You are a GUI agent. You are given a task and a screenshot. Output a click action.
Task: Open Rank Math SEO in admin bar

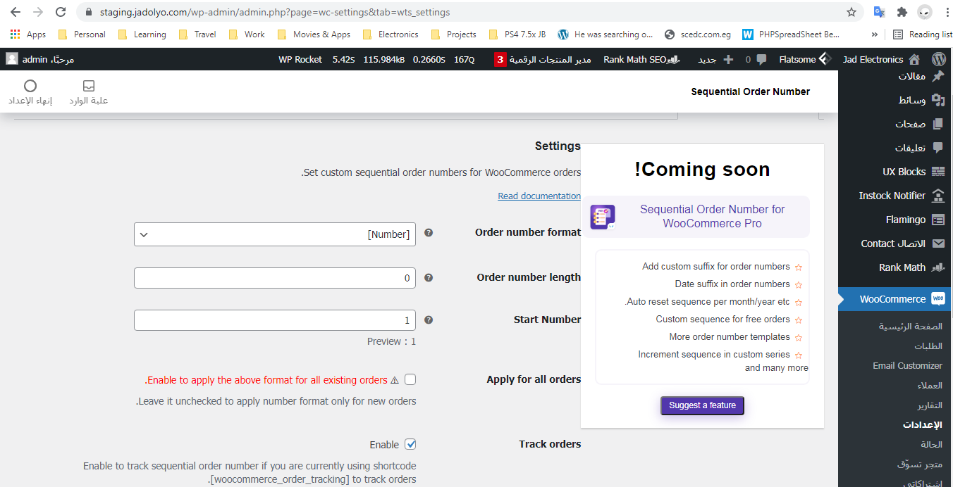click(x=641, y=60)
